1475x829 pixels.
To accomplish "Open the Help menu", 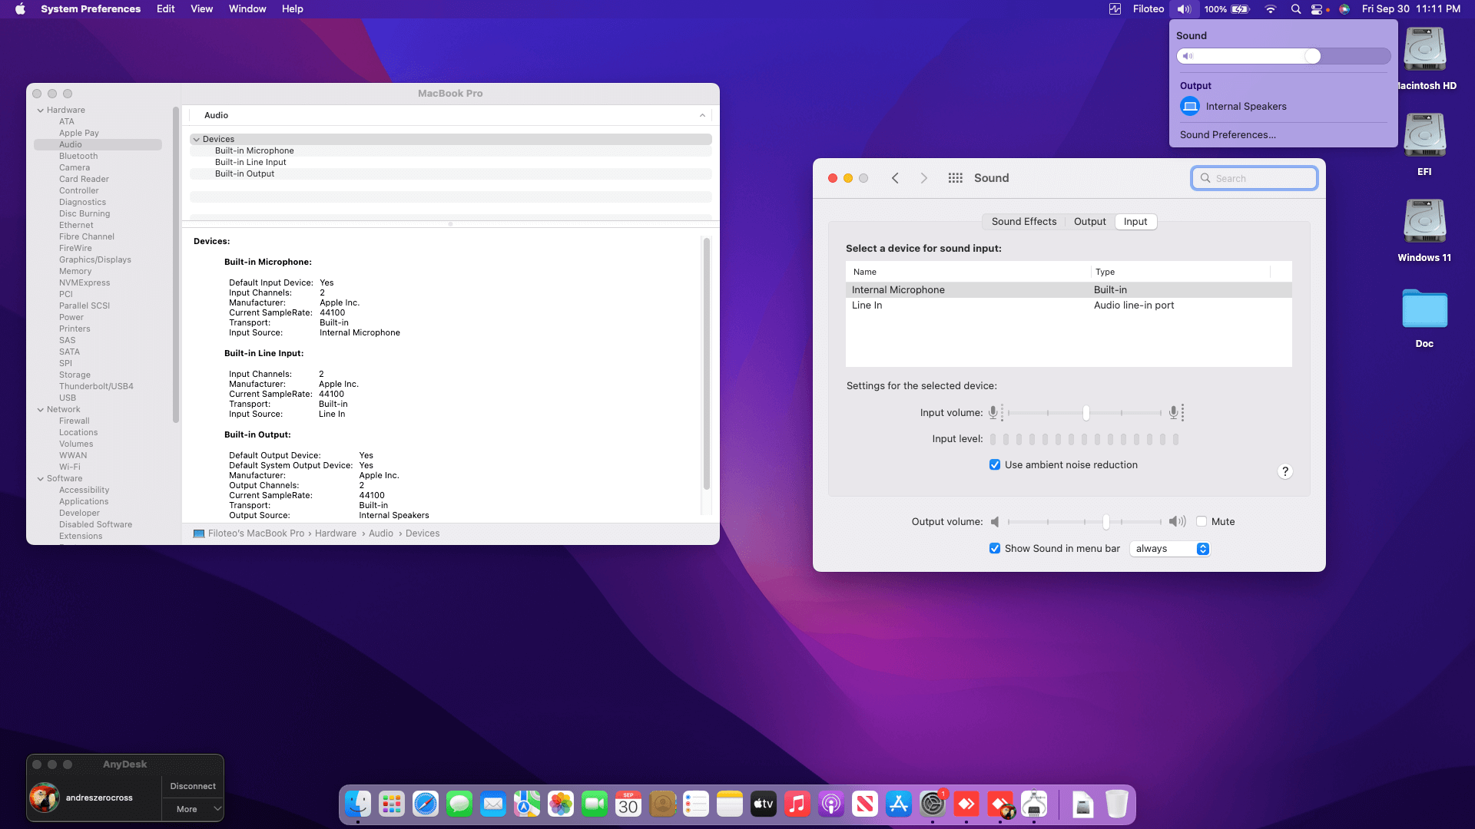I will click(292, 9).
